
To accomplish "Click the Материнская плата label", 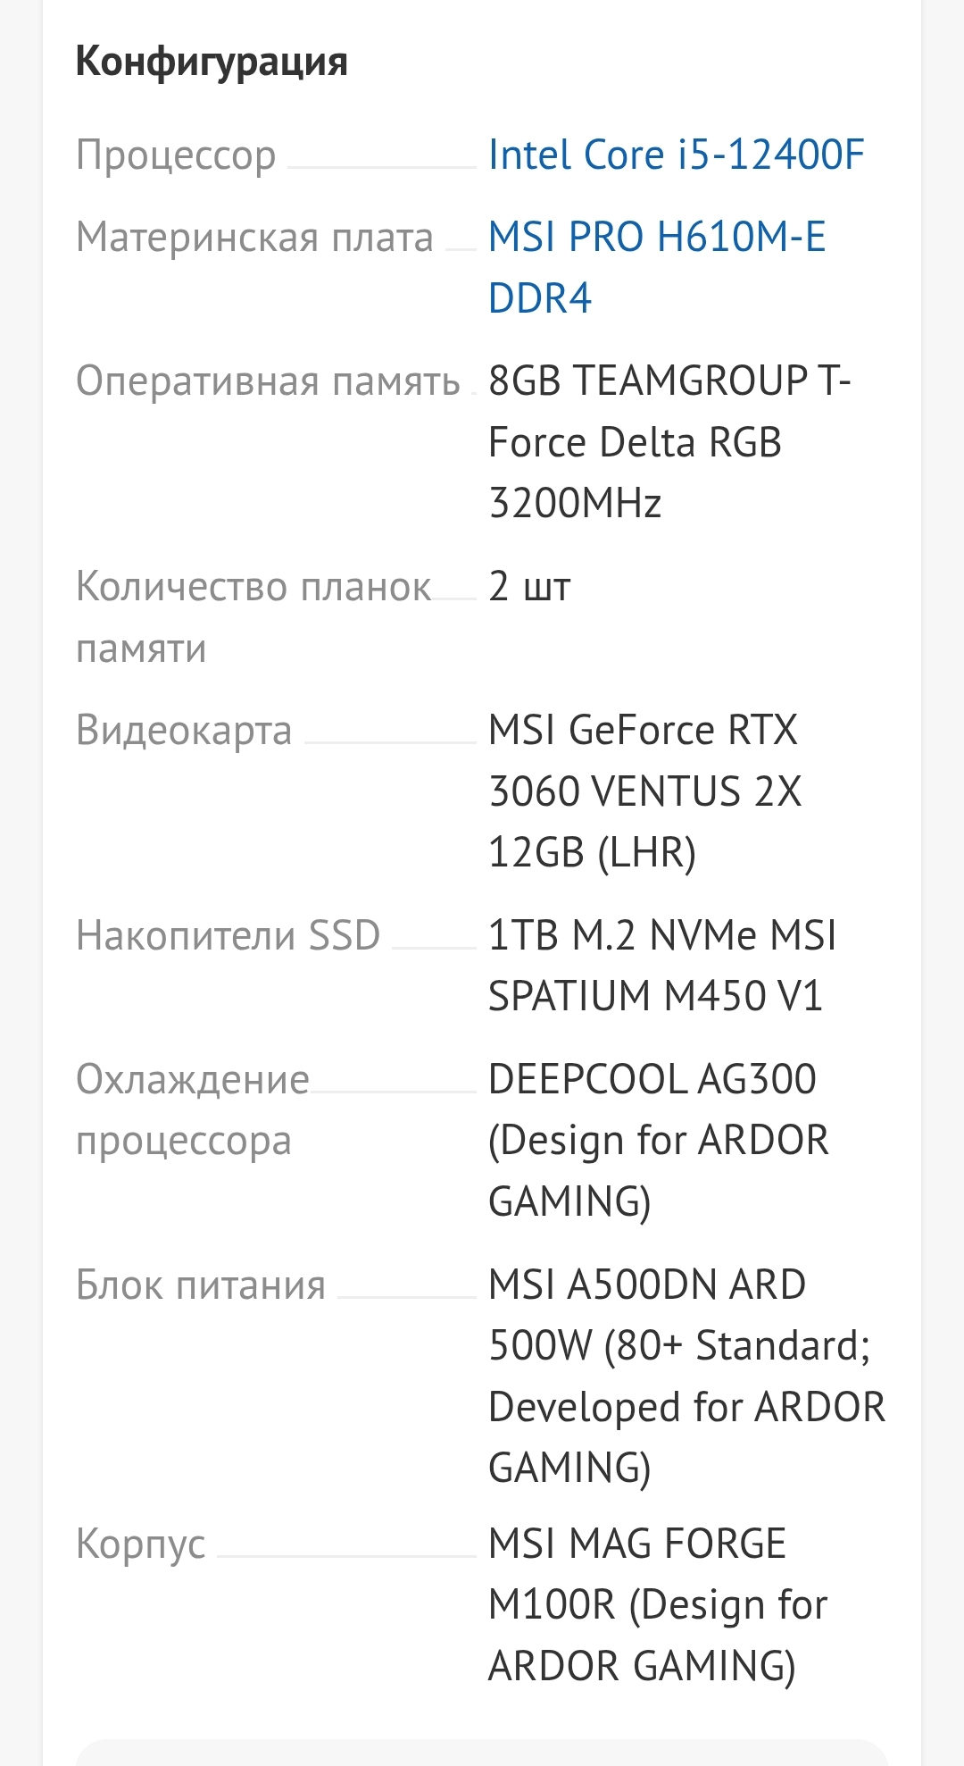I will tap(254, 238).
